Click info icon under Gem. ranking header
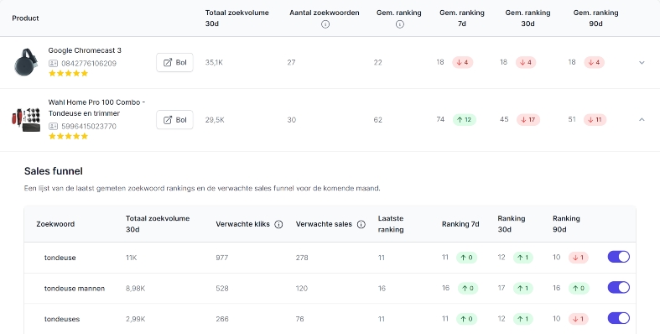660x334 pixels. pos(399,24)
